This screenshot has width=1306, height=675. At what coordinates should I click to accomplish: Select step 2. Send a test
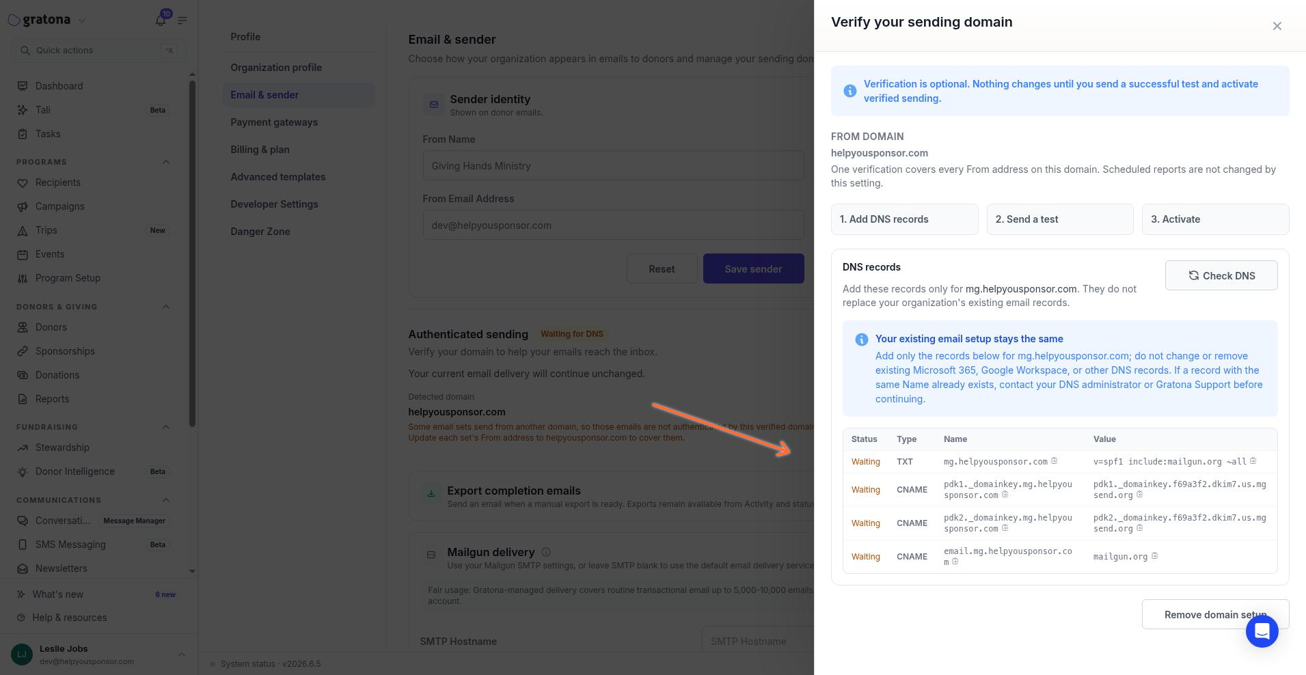tap(1060, 219)
